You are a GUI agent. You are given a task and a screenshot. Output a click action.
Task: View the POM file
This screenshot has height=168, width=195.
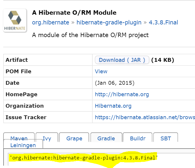[101, 71]
